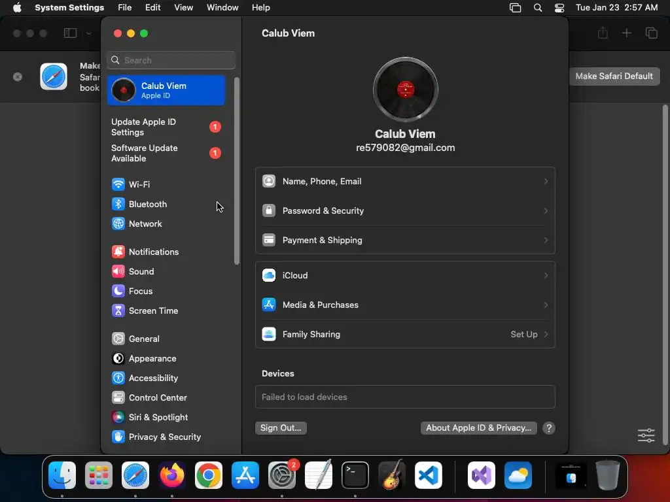Open App Store from the Dock
670x502 pixels.
tap(245, 475)
